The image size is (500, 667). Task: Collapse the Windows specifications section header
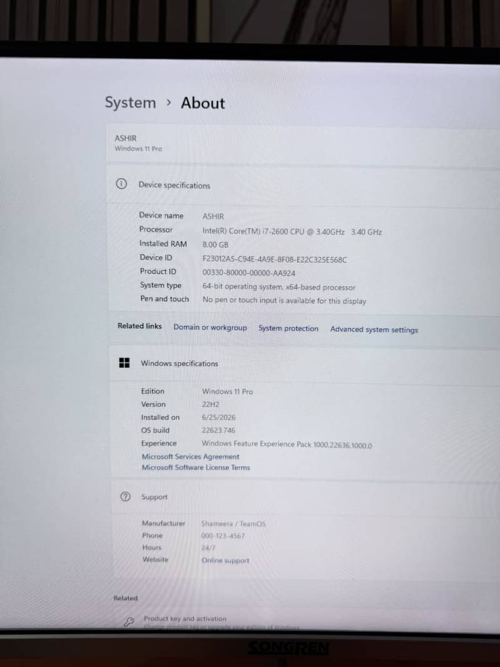coord(305,364)
